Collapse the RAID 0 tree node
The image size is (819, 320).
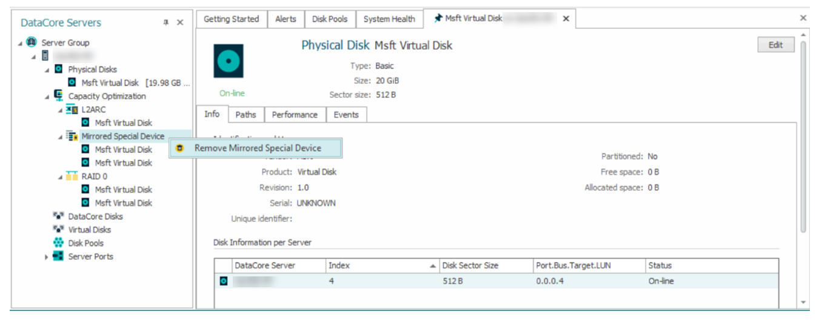click(x=60, y=177)
